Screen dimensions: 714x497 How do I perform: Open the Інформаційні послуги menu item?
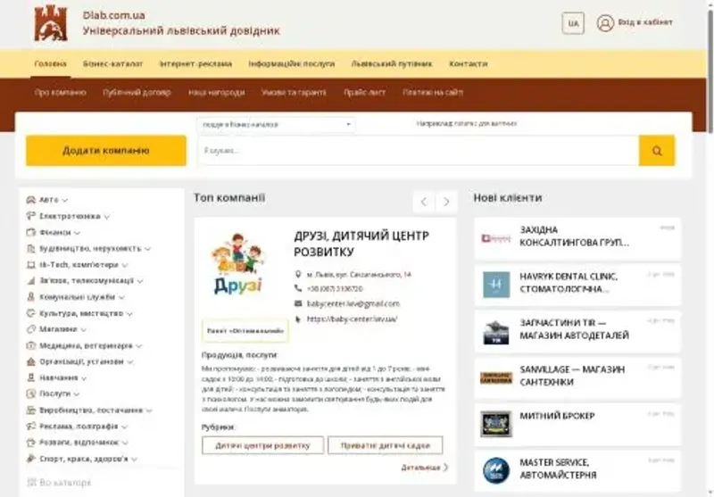click(292, 63)
